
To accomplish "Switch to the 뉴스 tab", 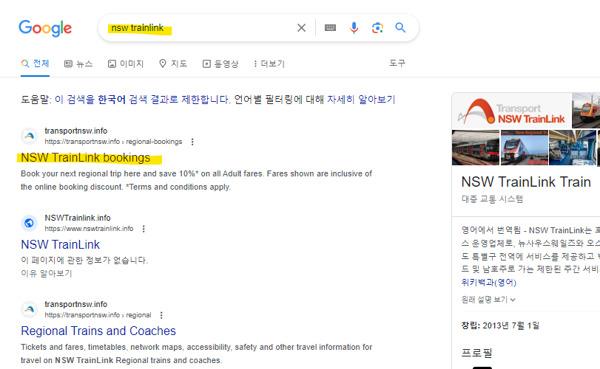I will (78, 64).
